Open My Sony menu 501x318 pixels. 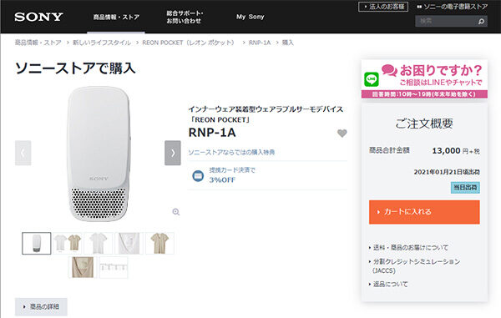click(x=250, y=17)
